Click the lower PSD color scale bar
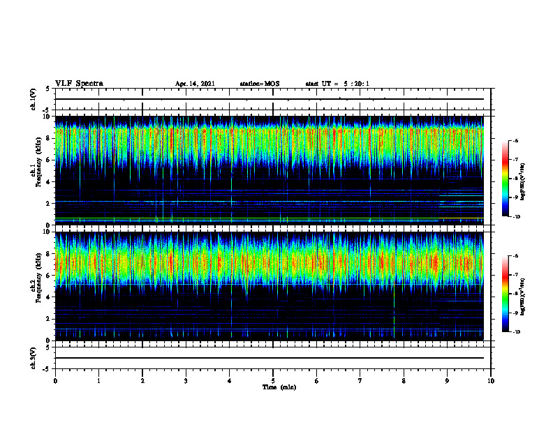553x427 pixels. coord(506,294)
